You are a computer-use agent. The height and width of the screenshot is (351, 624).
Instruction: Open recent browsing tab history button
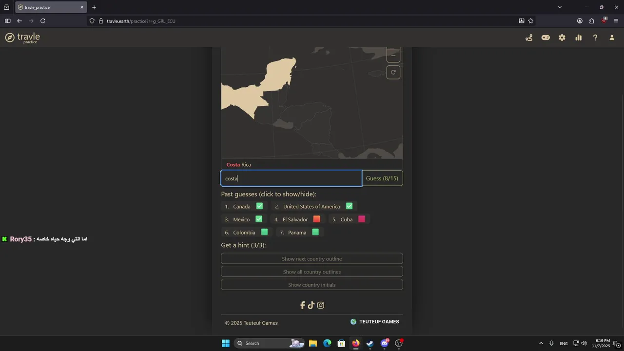(6, 7)
